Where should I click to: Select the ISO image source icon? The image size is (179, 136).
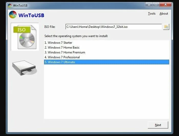(25, 37)
